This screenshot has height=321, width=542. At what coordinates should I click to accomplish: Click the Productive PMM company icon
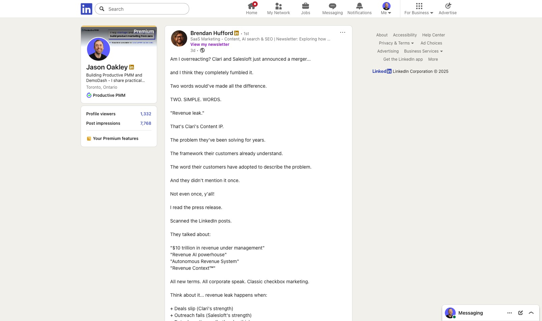(89, 95)
